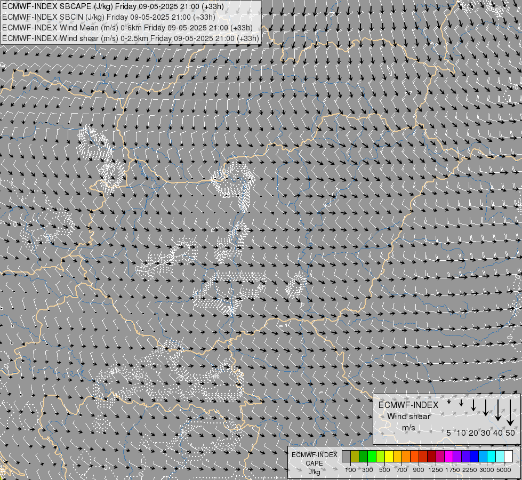Image resolution: width=522 pixels, height=480 pixels.
Task: Pick the pure yellow CAPE swatch
Action: [x=389, y=457]
